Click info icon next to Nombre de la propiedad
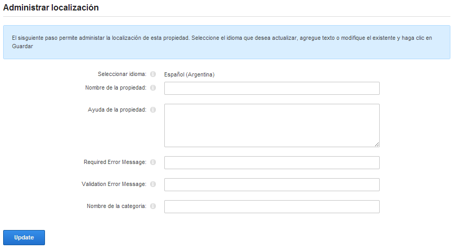The width and height of the screenshot is (453, 252). pyautogui.click(x=153, y=88)
